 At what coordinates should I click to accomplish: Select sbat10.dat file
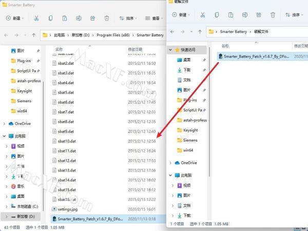(x=67, y=141)
